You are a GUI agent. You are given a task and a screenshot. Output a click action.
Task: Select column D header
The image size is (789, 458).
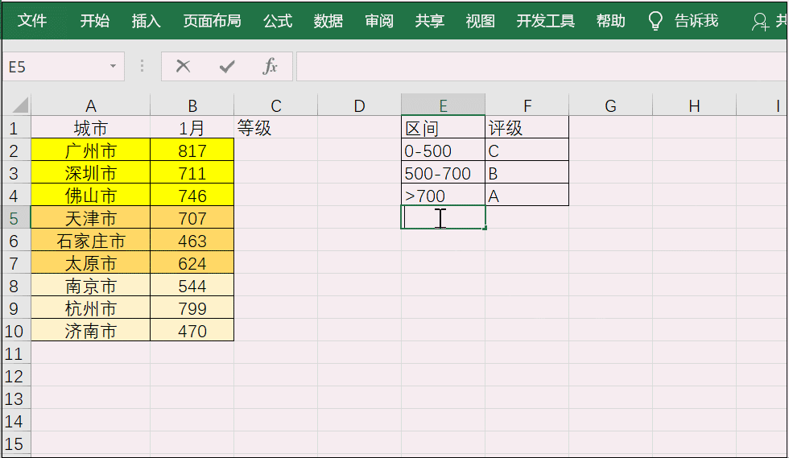359,105
